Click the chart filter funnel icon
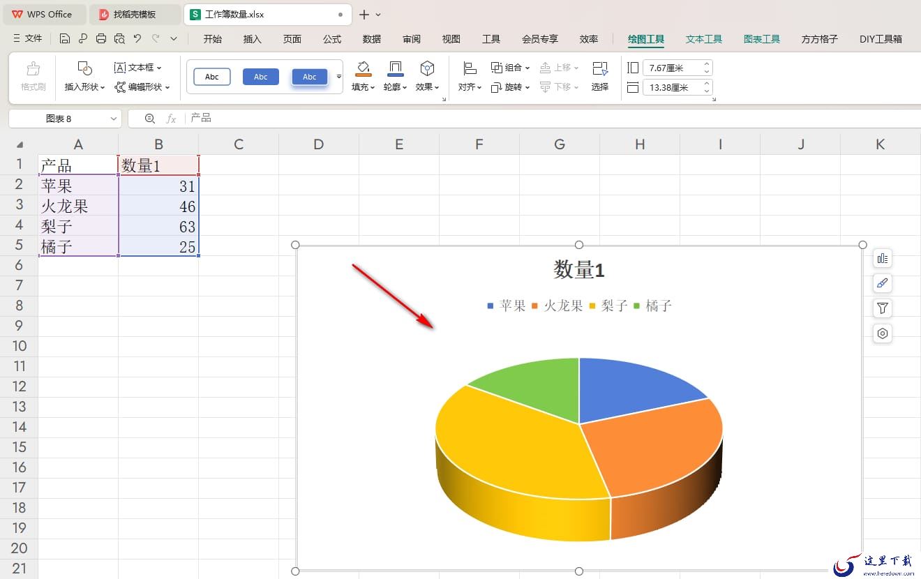This screenshot has height=579, width=921. [x=883, y=308]
